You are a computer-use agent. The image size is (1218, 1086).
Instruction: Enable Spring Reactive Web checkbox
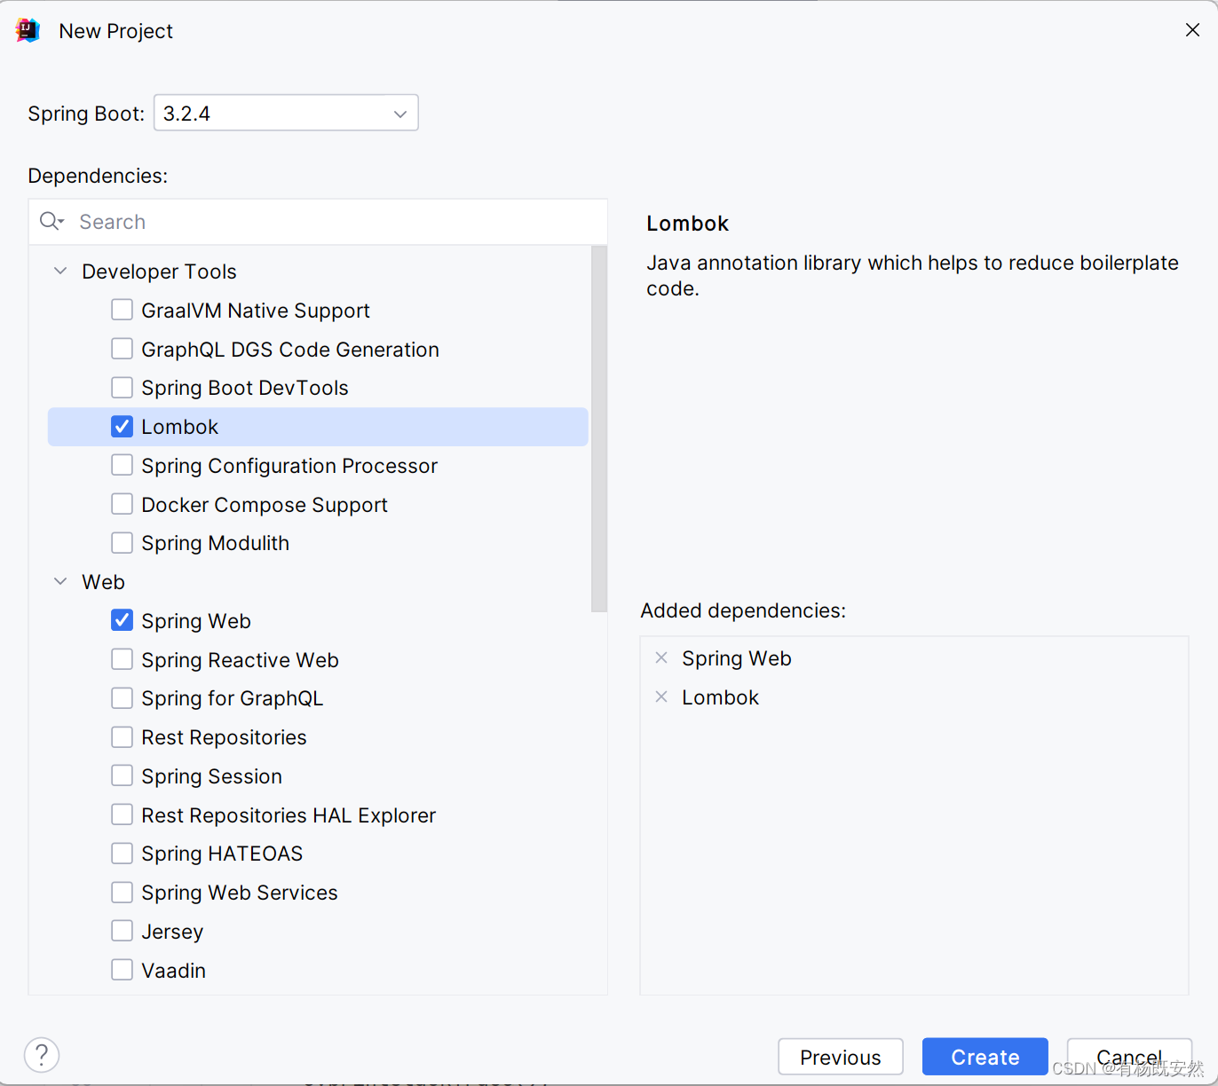click(x=122, y=659)
